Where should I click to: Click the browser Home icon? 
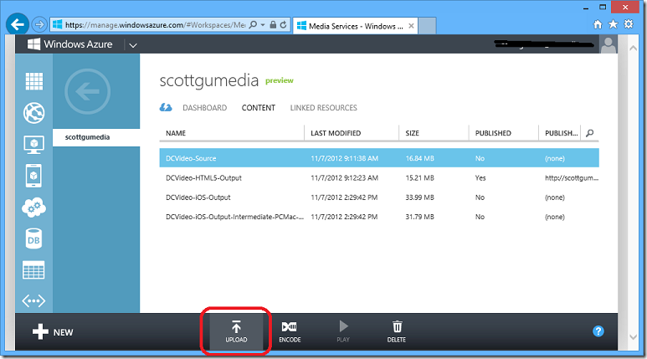click(598, 24)
